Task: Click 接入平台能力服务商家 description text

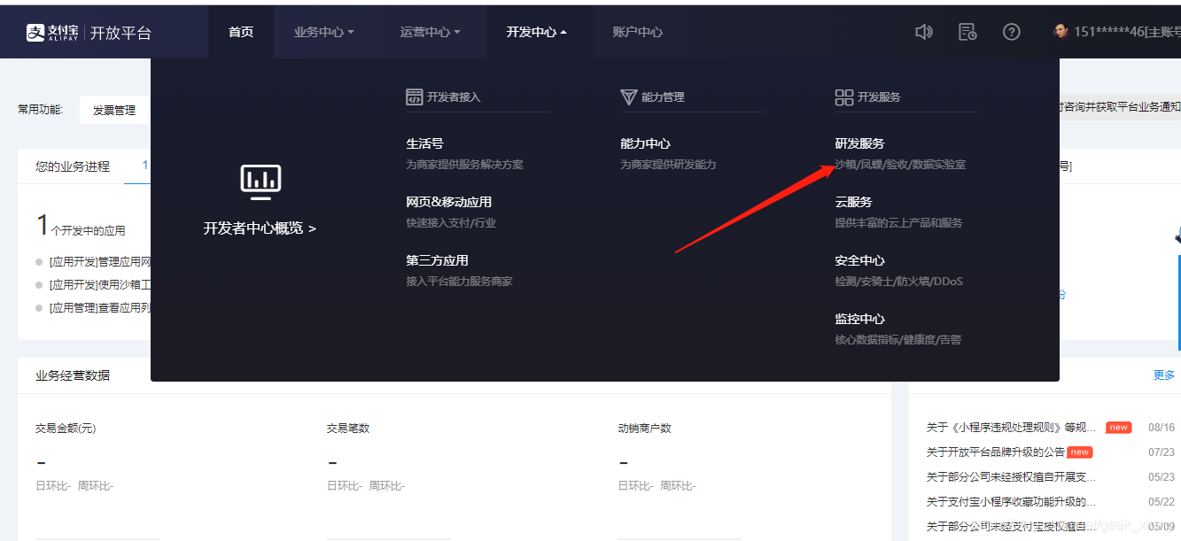Action: [x=459, y=282]
